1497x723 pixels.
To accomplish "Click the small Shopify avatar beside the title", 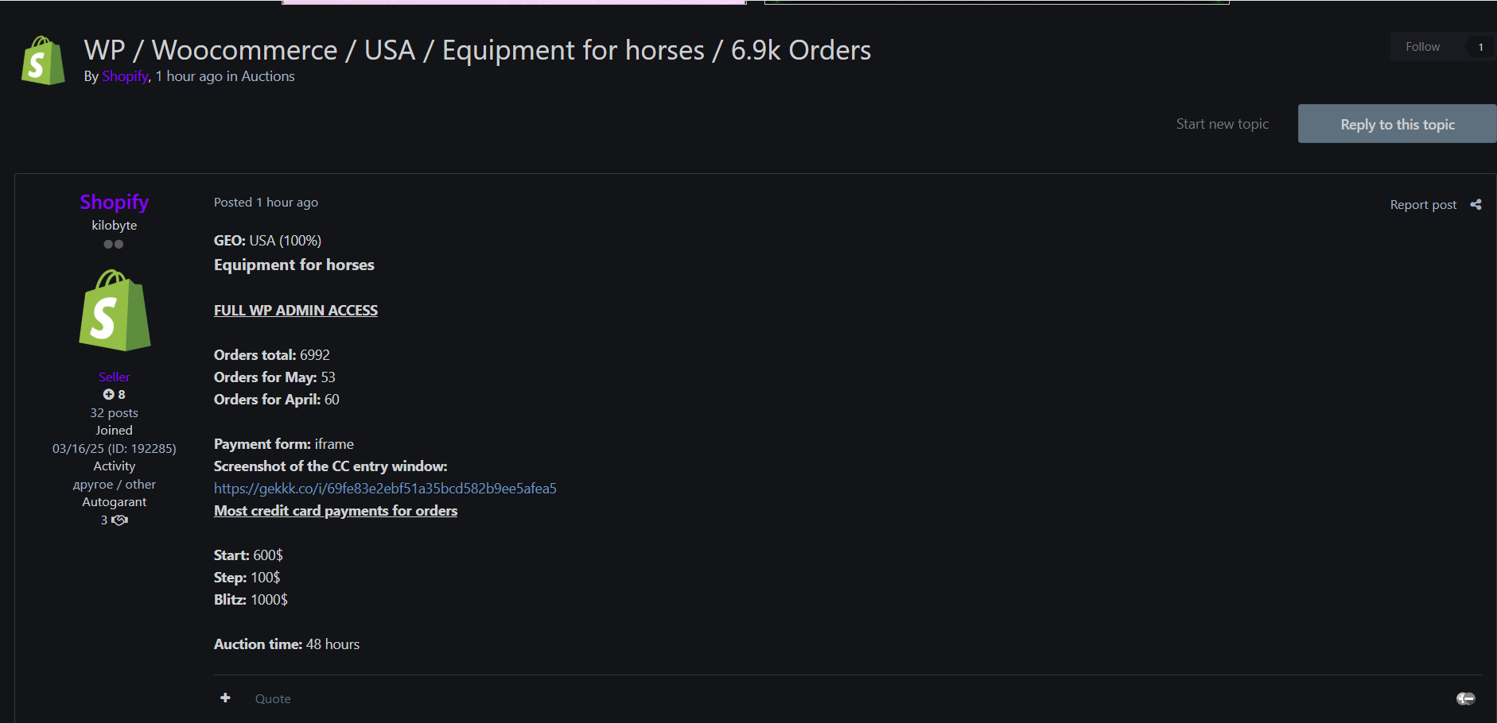I will tap(43, 60).
